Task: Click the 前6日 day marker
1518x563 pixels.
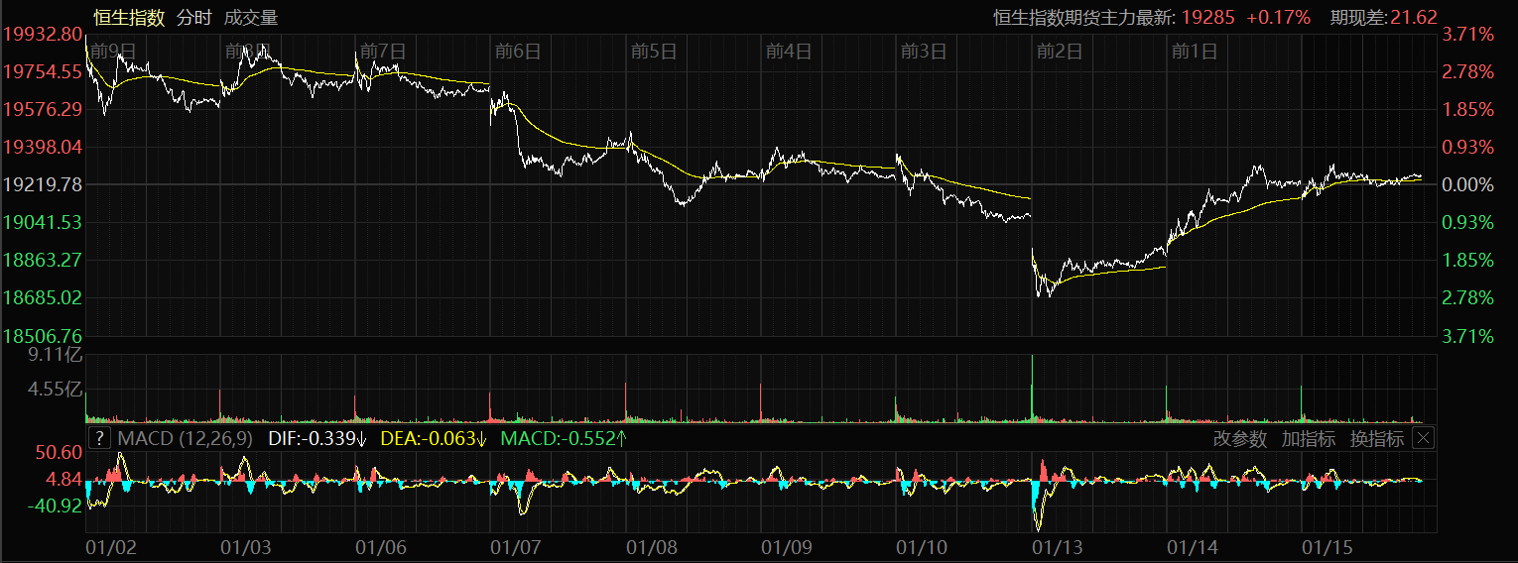Action: (517, 52)
